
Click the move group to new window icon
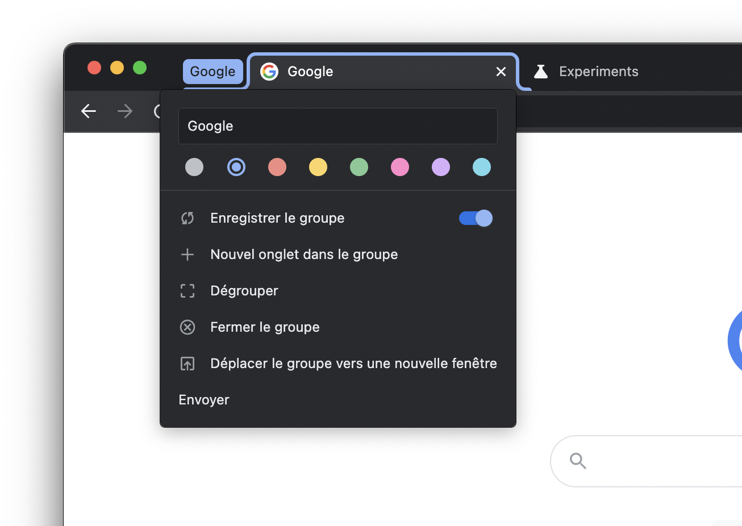(187, 364)
